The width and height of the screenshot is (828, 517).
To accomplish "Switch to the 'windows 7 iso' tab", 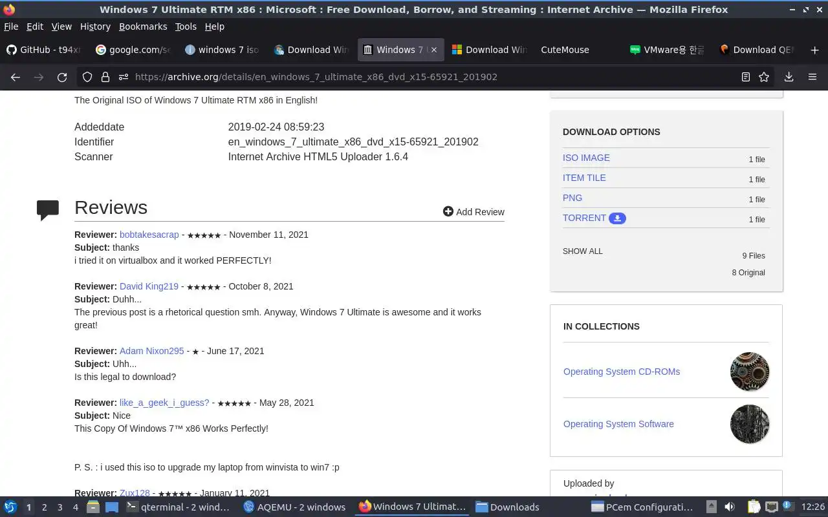I will (223, 50).
